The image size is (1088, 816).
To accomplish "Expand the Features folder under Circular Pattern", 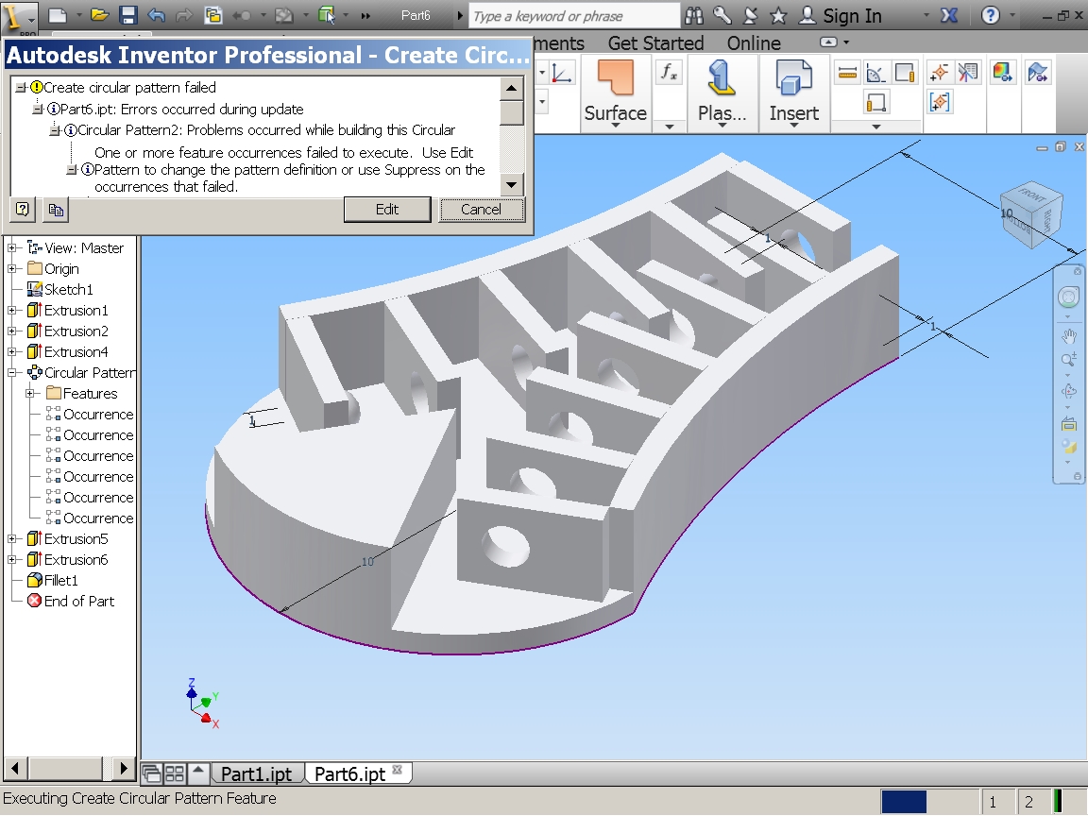I will [30, 394].
